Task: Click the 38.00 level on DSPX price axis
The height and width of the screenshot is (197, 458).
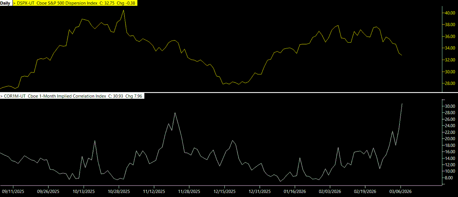Action: [449, 24]
